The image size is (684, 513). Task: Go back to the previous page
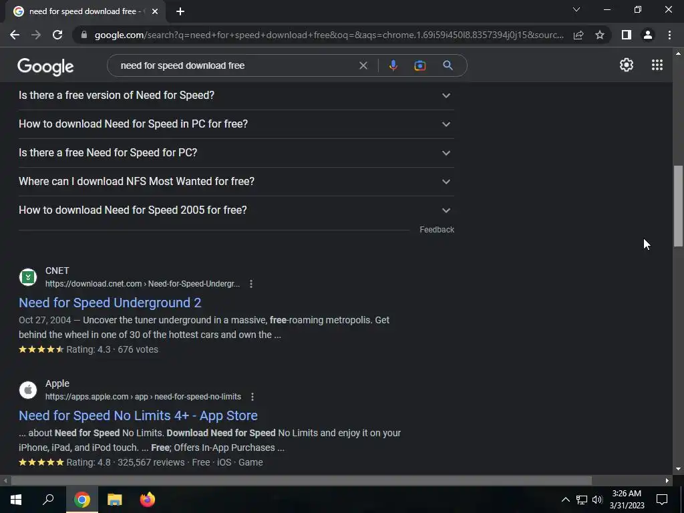click(15, 35)
